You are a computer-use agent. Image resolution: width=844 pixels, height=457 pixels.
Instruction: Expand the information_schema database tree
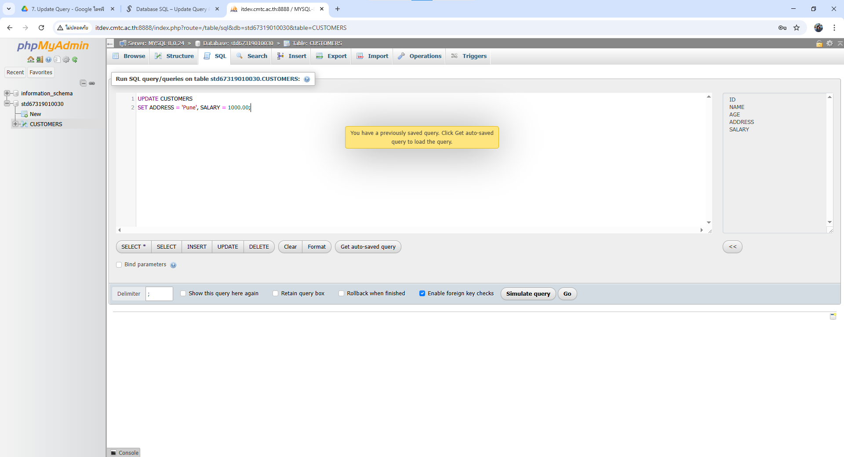[7, 93]
